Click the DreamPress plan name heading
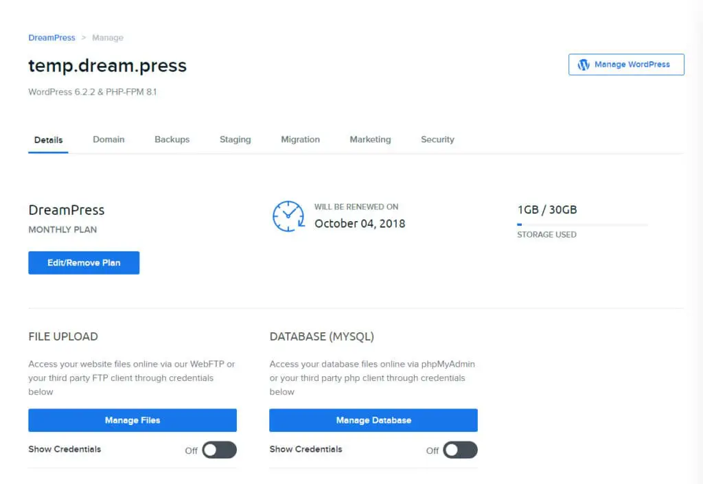 click(x=67, y=210)
